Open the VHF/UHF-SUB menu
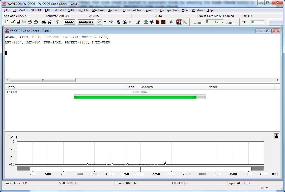This screenshot has height=192, width=285. (x=64, y=10)
